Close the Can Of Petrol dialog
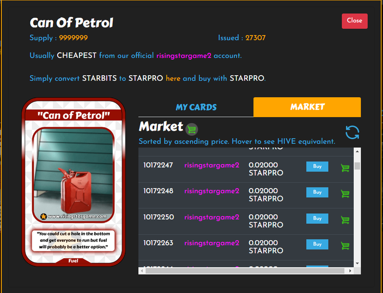The width and height of the screenshot is (383, 293). [x=355, y=21]
